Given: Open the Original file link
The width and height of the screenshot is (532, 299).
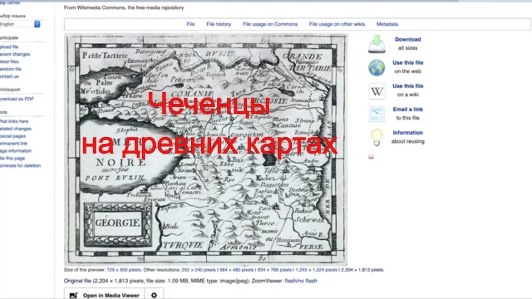Looking at the screenshot, I should (77, 281).
